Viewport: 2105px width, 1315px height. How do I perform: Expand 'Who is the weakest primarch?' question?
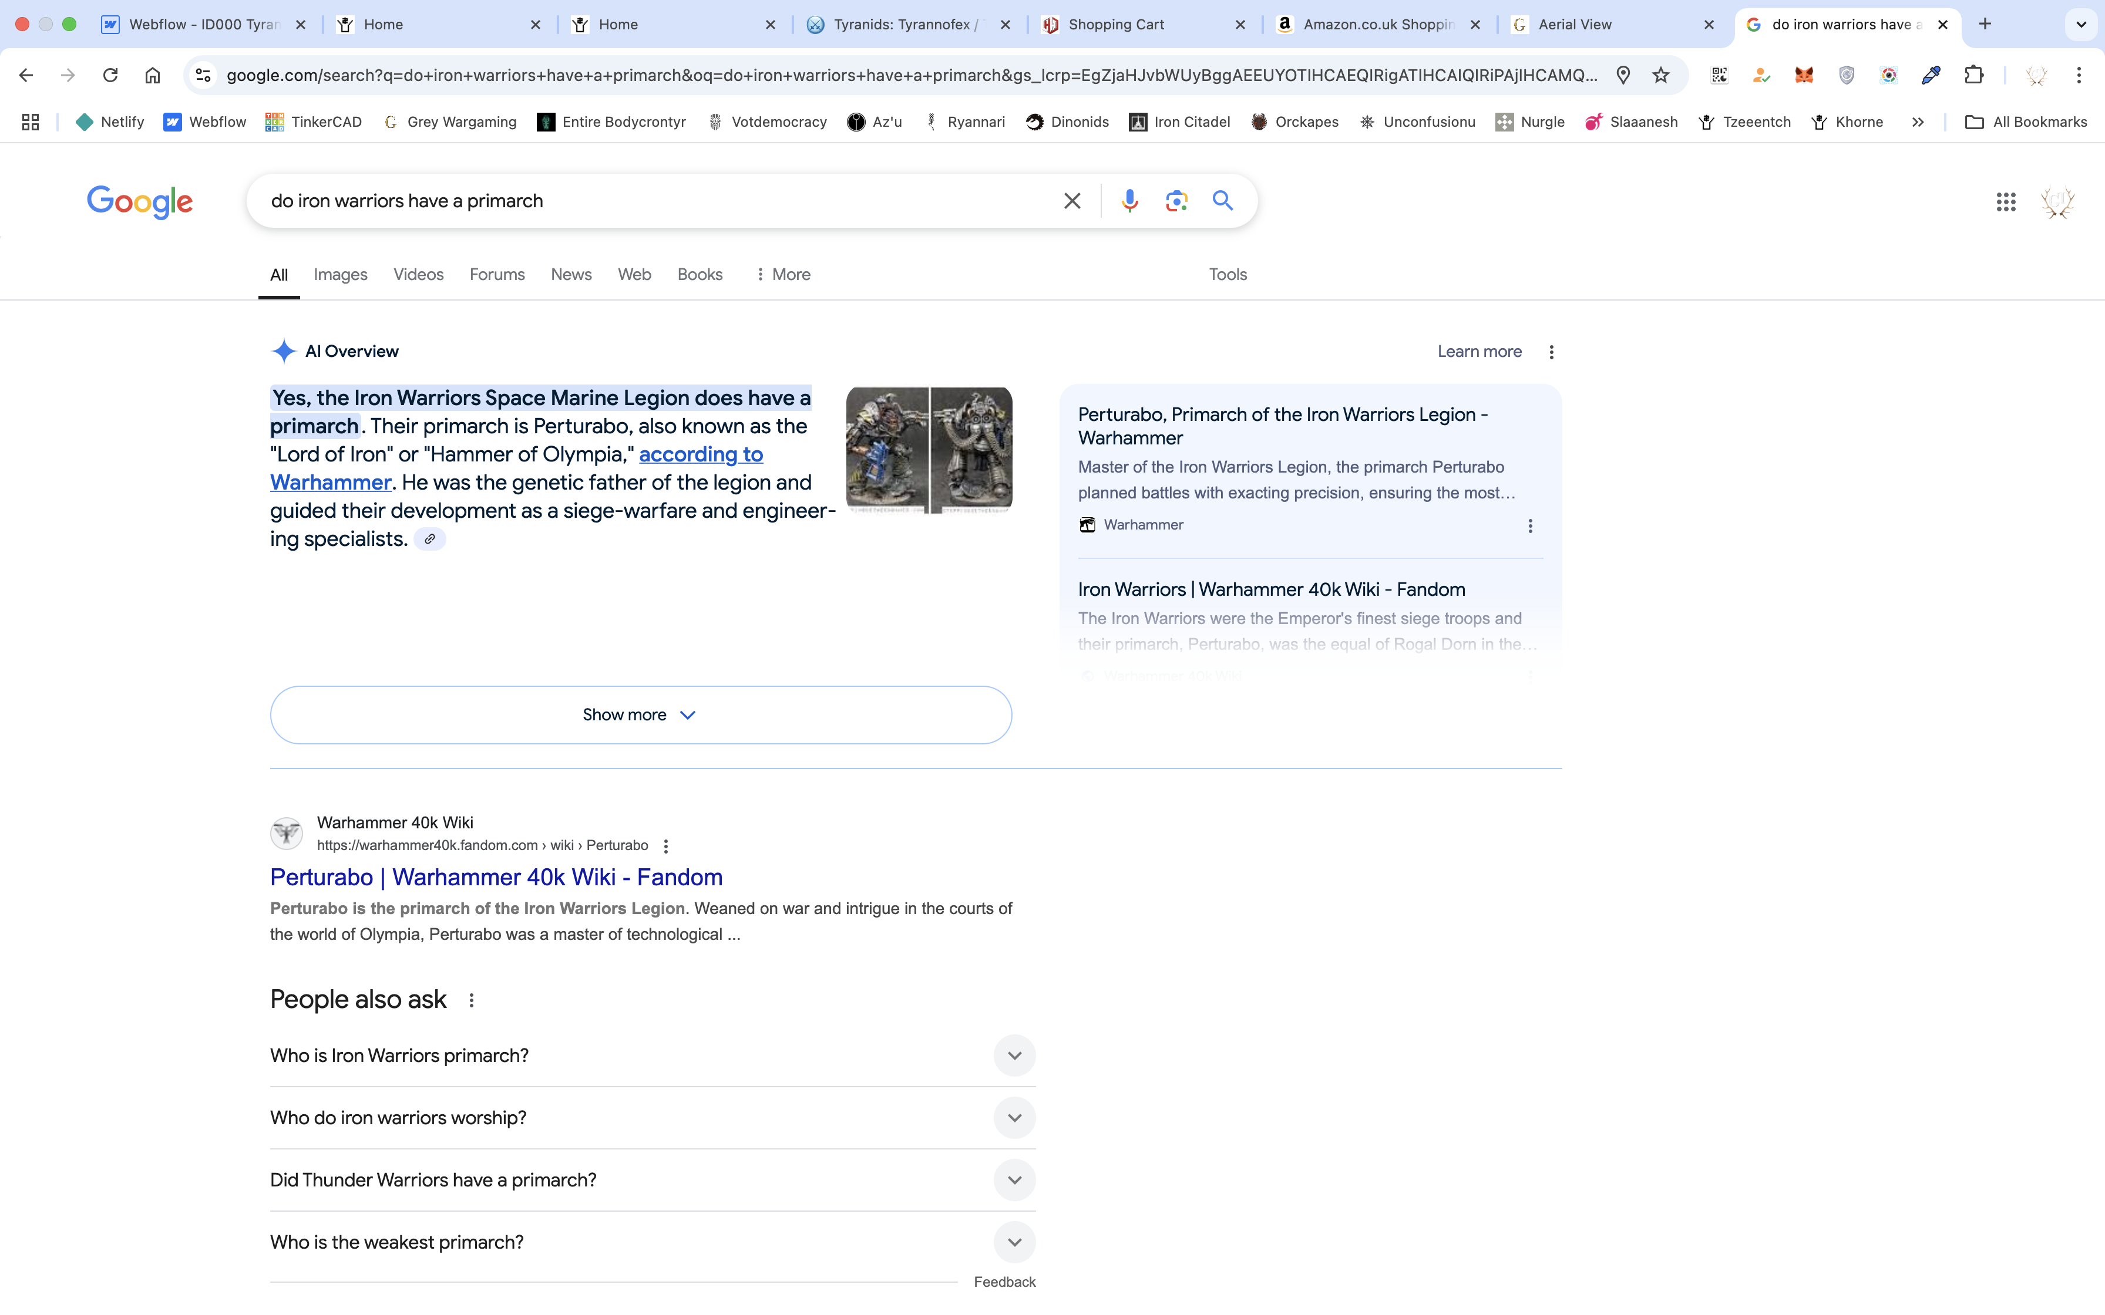point(1014,1242)
